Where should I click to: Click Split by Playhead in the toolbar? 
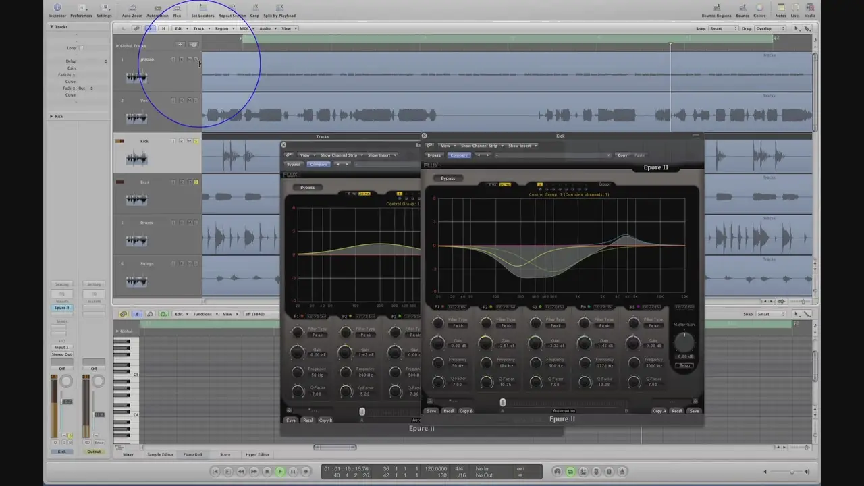(x=279, y=10)
